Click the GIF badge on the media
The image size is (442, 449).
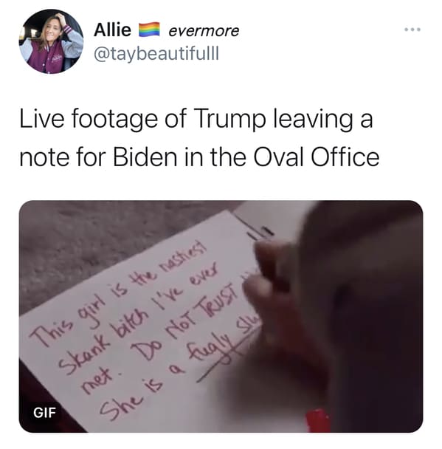click(44, 413)
